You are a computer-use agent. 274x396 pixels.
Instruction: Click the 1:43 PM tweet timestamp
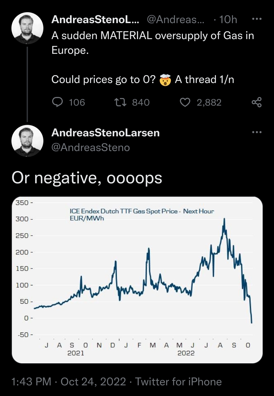click(x=31, y=382)
